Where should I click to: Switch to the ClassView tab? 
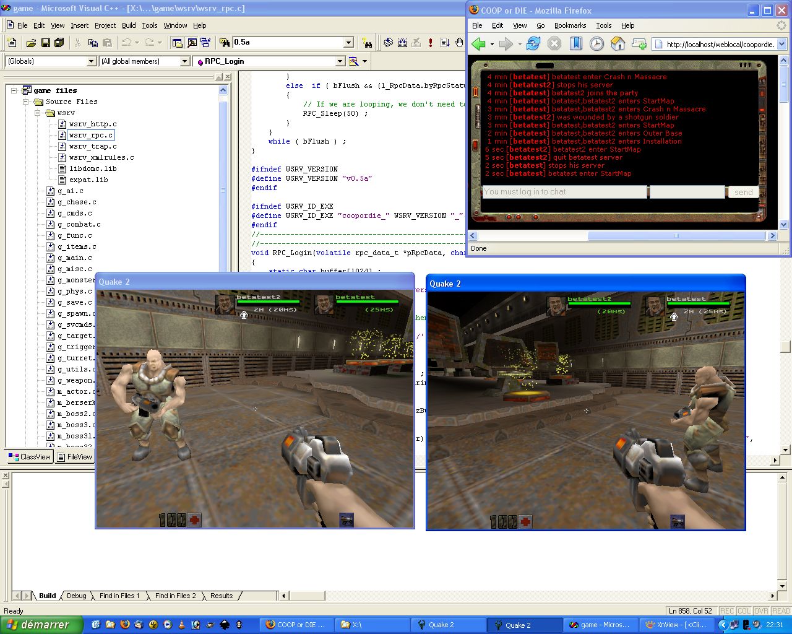tap(30, 457)
